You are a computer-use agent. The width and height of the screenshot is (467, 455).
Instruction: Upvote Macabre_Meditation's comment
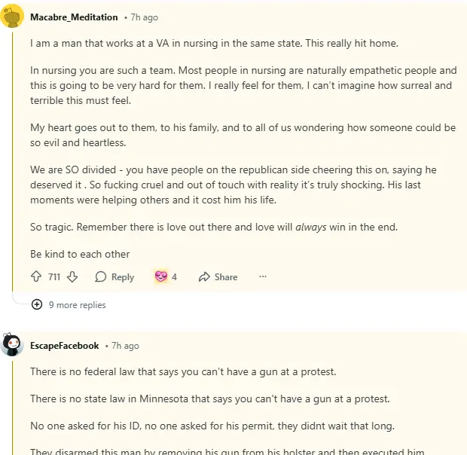[36, 277]
